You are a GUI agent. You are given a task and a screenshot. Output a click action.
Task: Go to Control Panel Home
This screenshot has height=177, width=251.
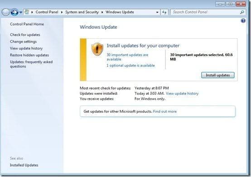(x=27, y=24)
